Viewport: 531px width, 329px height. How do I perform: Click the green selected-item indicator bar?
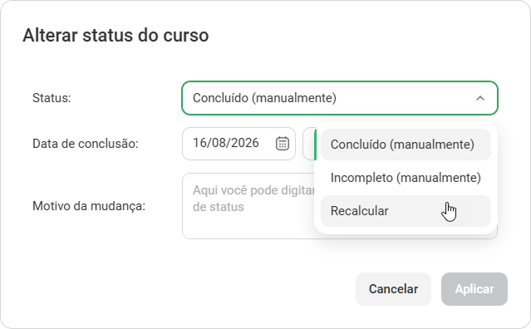tap(315, 145)
